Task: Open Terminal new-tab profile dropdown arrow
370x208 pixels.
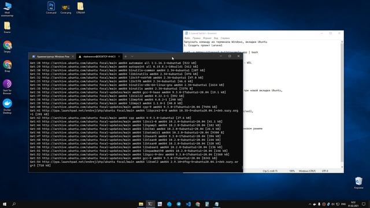Action: click(132, 57)
